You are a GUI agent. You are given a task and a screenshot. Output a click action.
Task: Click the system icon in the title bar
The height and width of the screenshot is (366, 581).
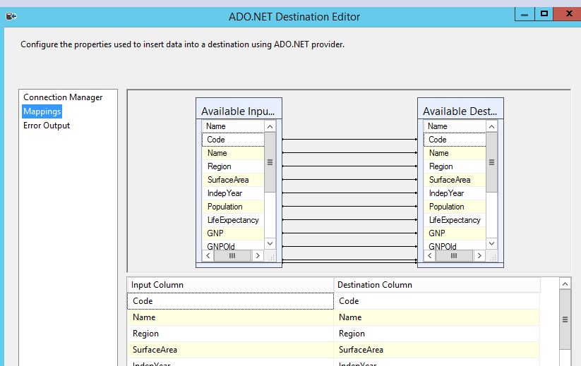tap(11, 16)
